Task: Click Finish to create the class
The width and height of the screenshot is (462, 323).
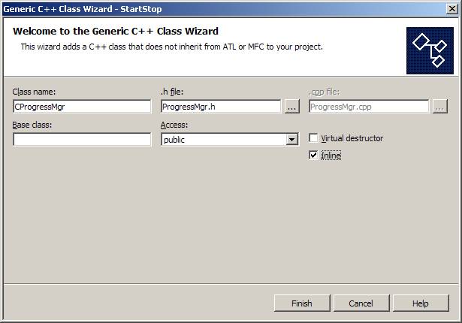Action: (x=302, y=303)
